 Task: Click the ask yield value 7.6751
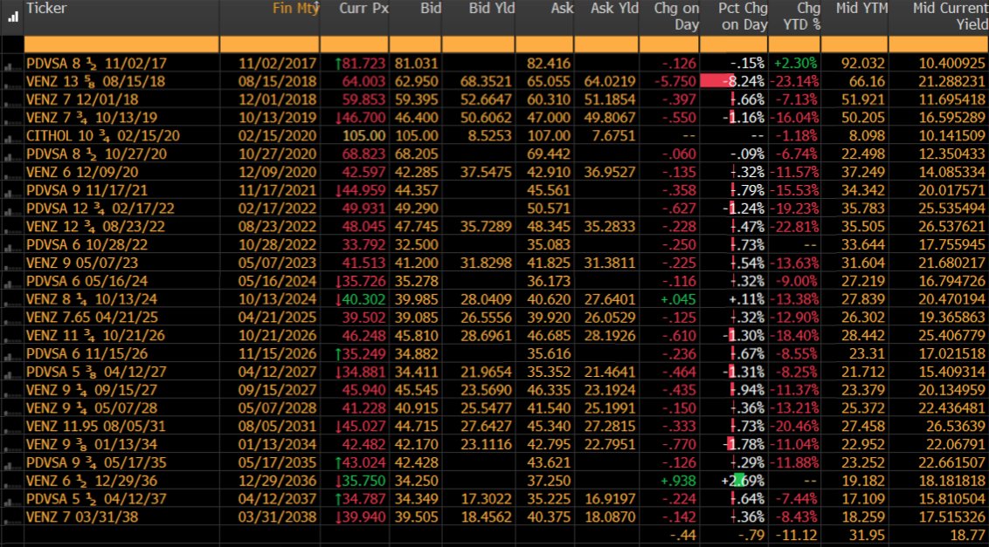click(613, 136)
